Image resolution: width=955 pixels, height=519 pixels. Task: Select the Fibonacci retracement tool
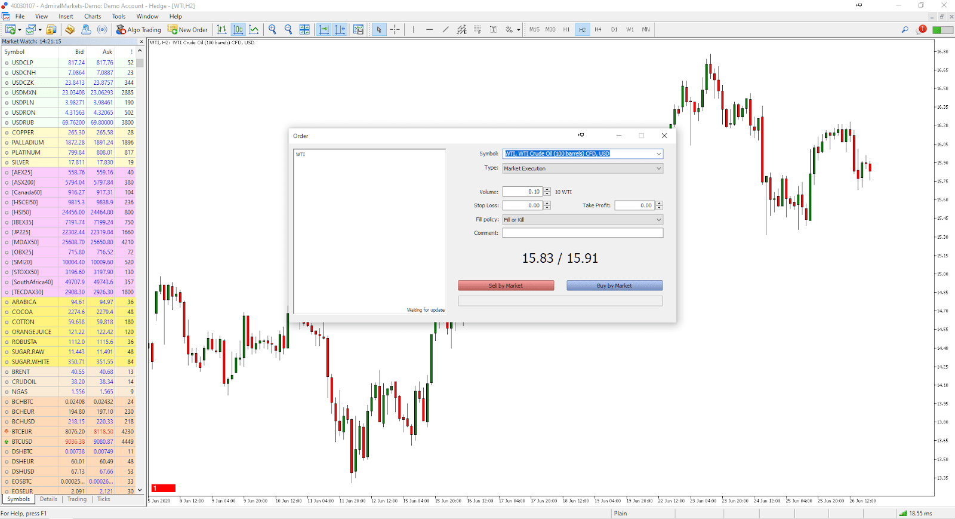click(478, 29)
